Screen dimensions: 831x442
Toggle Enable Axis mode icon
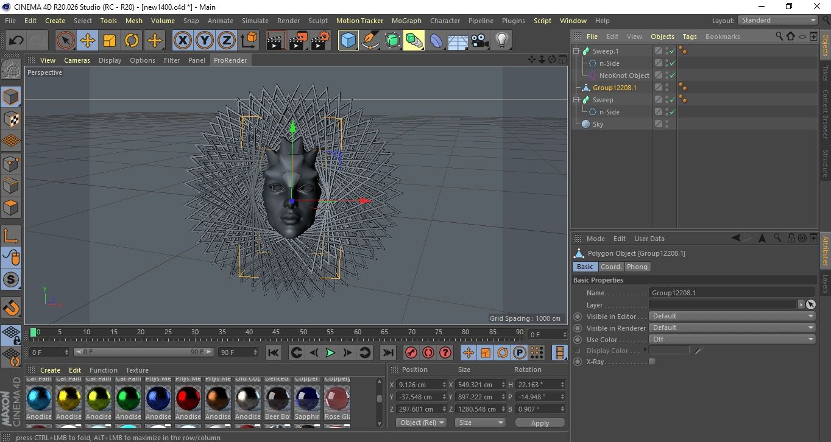tap(11, 235)
